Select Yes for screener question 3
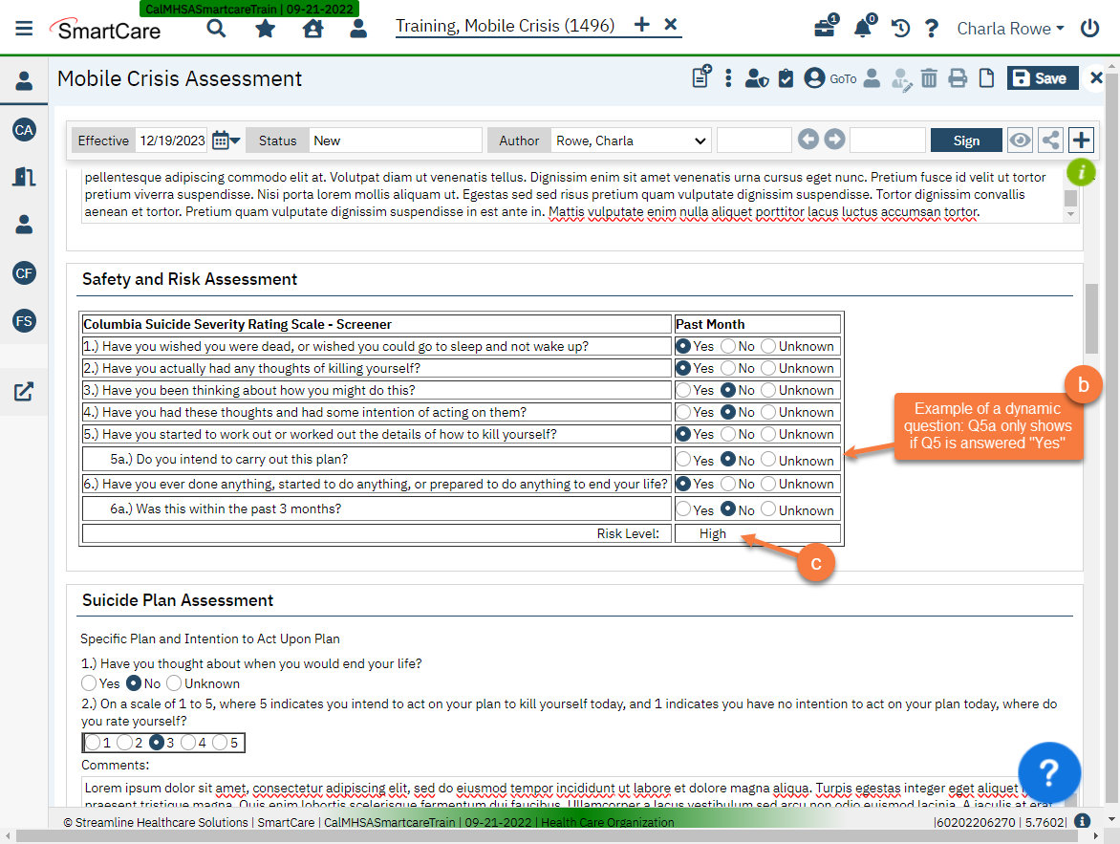Image resolution: width=1120 pixels, height=844 pixels. pyautogui.click(x=683, y=390)
